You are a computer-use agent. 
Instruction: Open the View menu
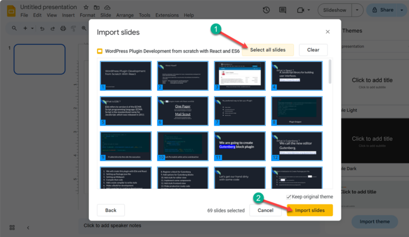point(52,15)
